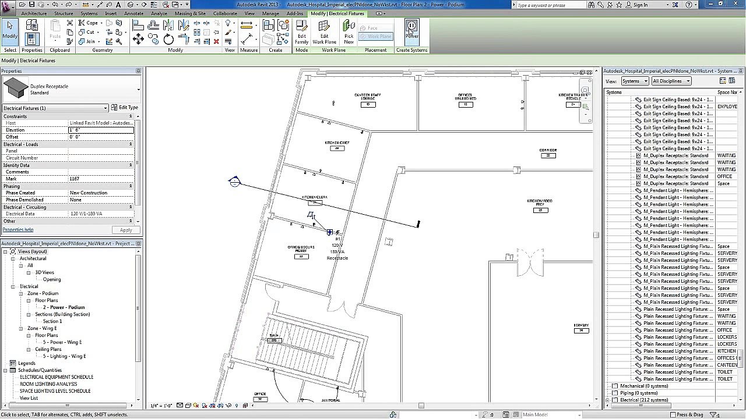
Task: Switch to the Systems ribbon tab
Action: [x=89, y=13]
